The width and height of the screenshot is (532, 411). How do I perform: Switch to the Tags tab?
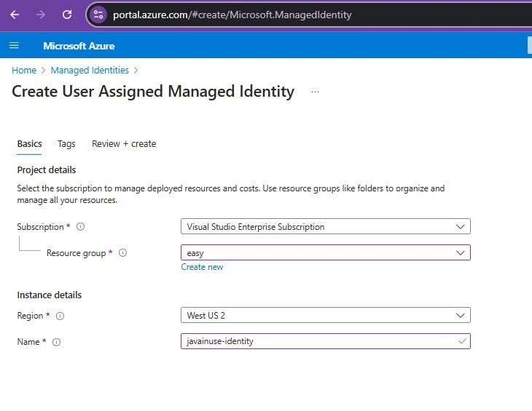(x=66, y=144)
